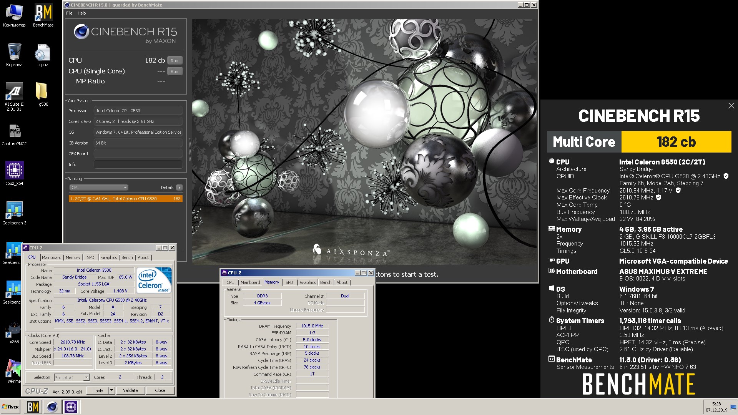Click the DRAM Frequency value 1015.0 MHz
Screen dimensions: 738x415
point(312,326)
